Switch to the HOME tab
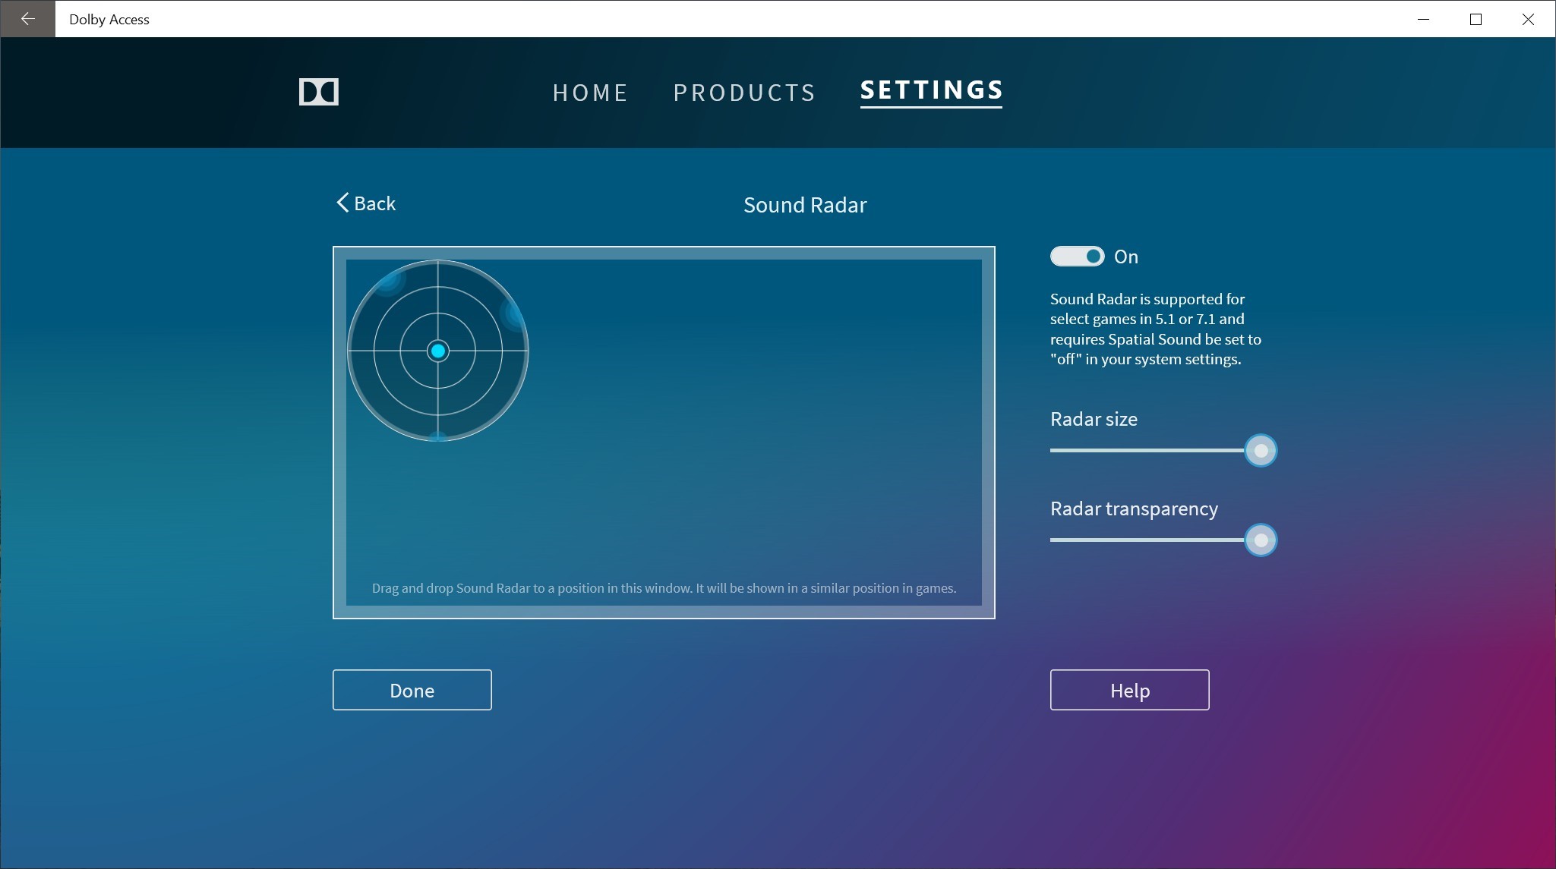The height and width of the screenshot is (869, 1556). [590, 92]
